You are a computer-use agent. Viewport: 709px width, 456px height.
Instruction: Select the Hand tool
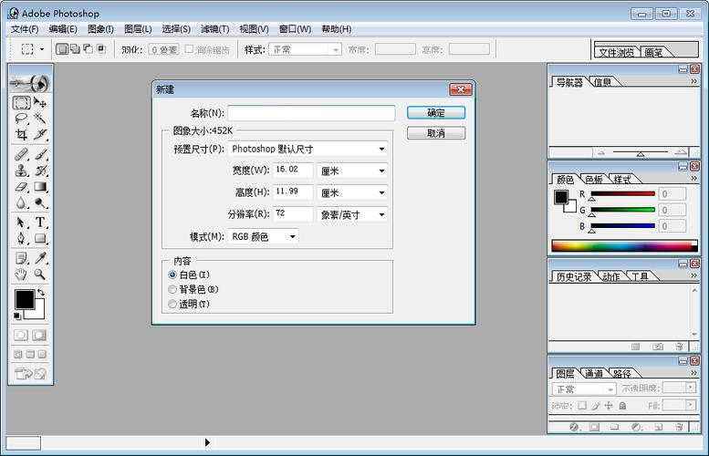click(x=21, y=275)
